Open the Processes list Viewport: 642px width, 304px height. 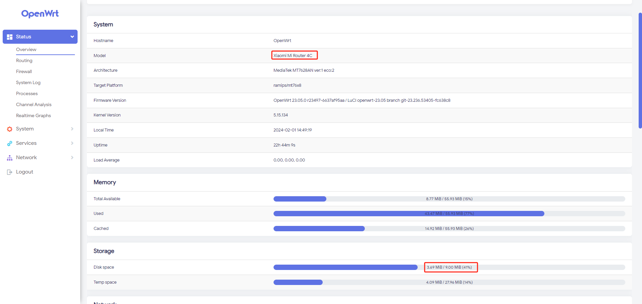tap(27, 93)
